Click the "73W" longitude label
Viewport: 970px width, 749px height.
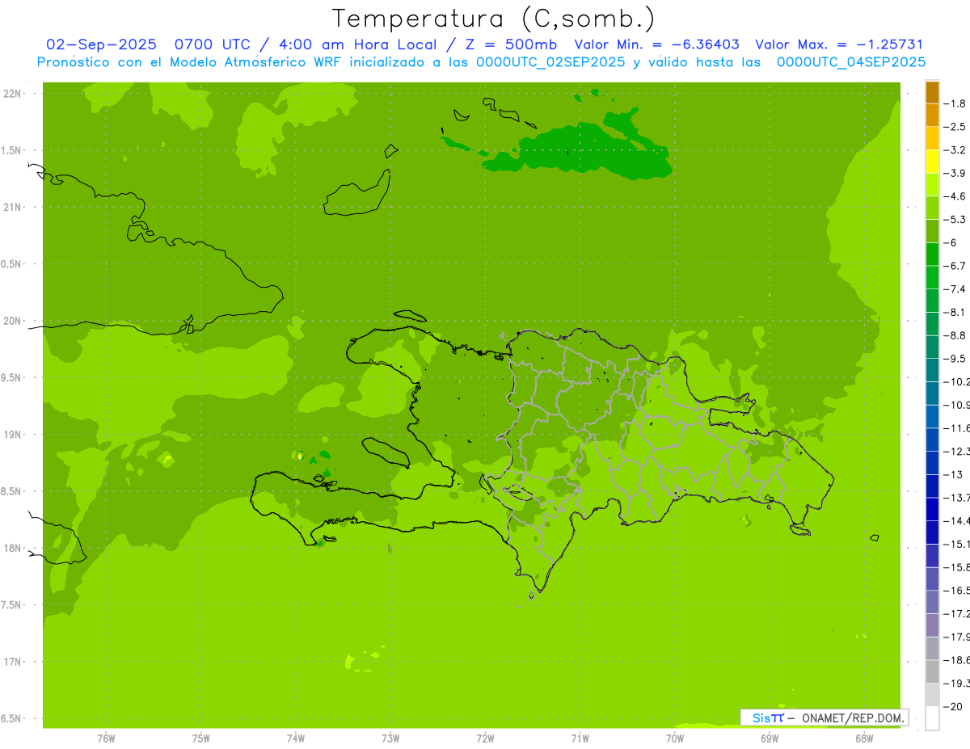pyautogui.click(x=390, y=738)
